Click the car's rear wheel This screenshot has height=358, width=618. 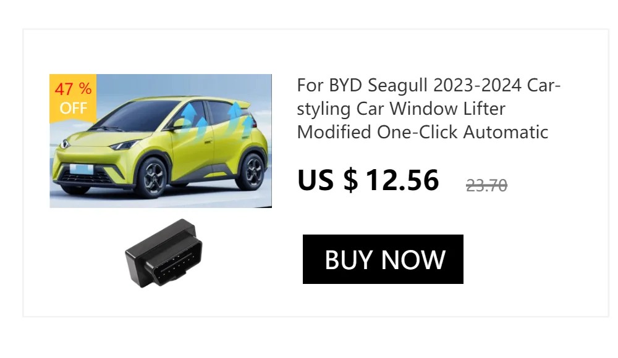[251, 172]
